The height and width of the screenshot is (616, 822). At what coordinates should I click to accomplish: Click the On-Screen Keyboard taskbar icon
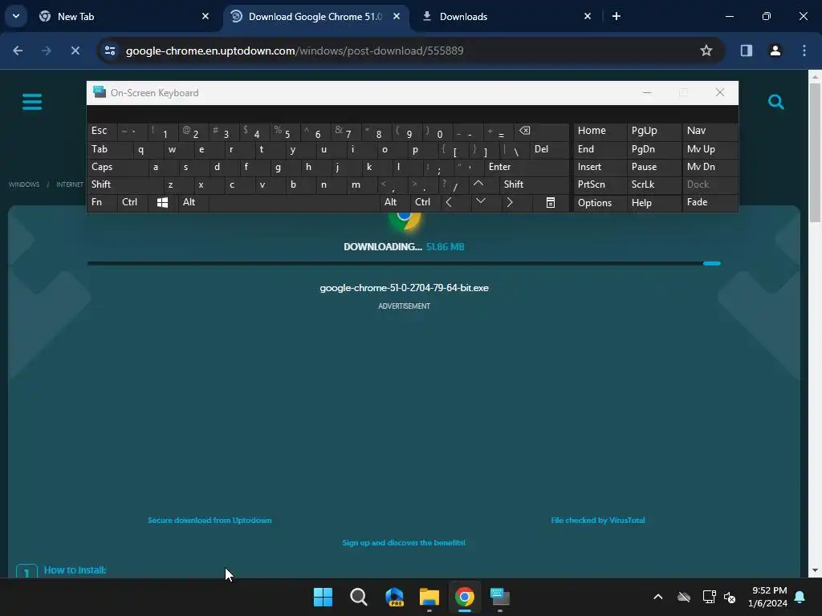pos(499,597)
